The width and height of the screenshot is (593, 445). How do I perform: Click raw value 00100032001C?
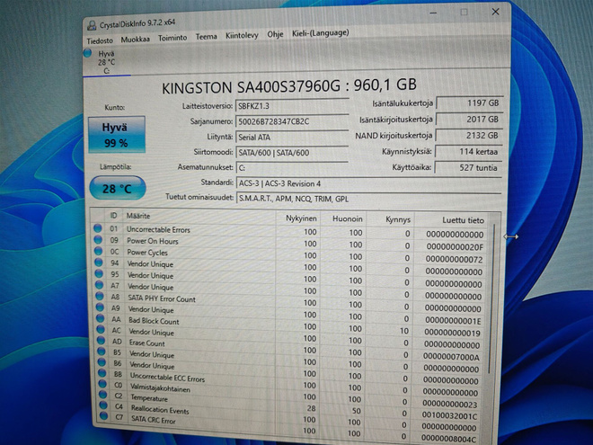pyautogui.click(x=449, y=416)
